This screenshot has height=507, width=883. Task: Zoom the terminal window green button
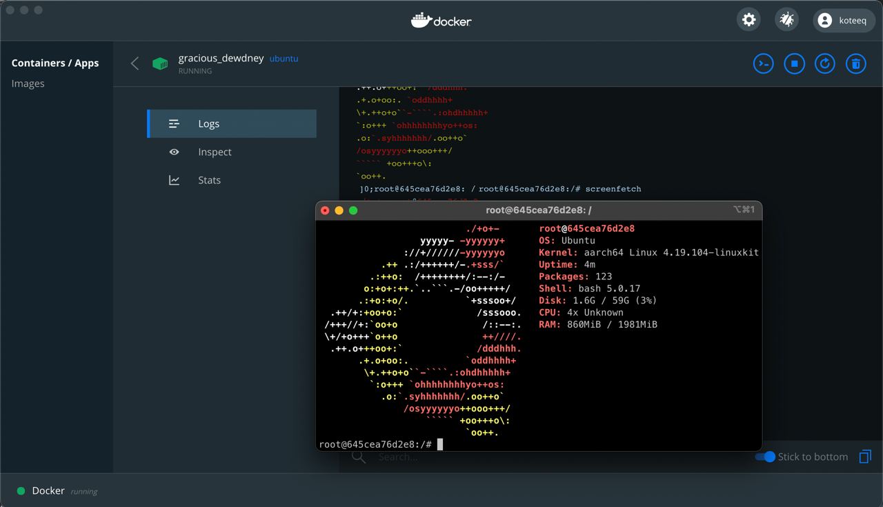pos(353,210)
